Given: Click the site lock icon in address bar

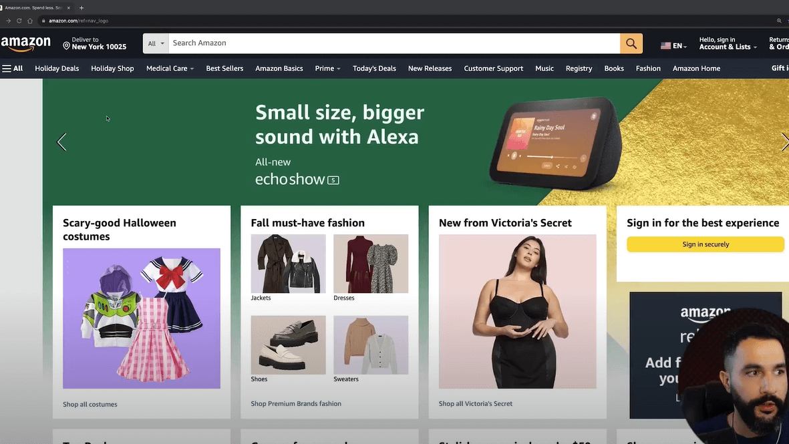Looking at the screenshot, I should pyautogui.click(x=44, y=21).
